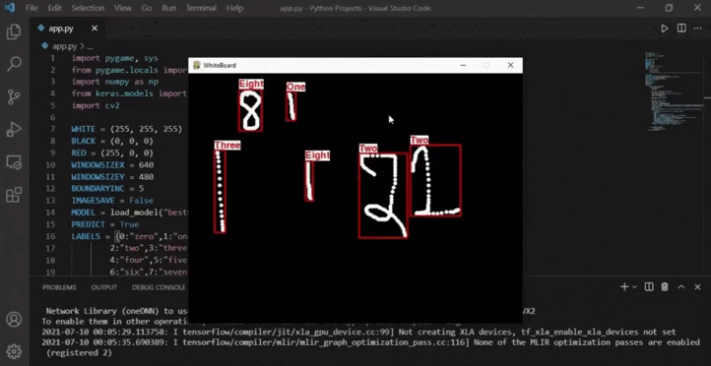Restore the VS Code window size

[x=669, y=8]
